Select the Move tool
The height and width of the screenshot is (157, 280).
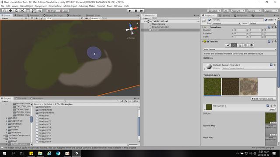10,11
